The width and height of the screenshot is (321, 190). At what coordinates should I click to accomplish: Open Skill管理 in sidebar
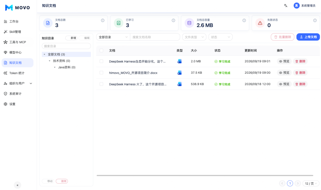pos(18,32)
